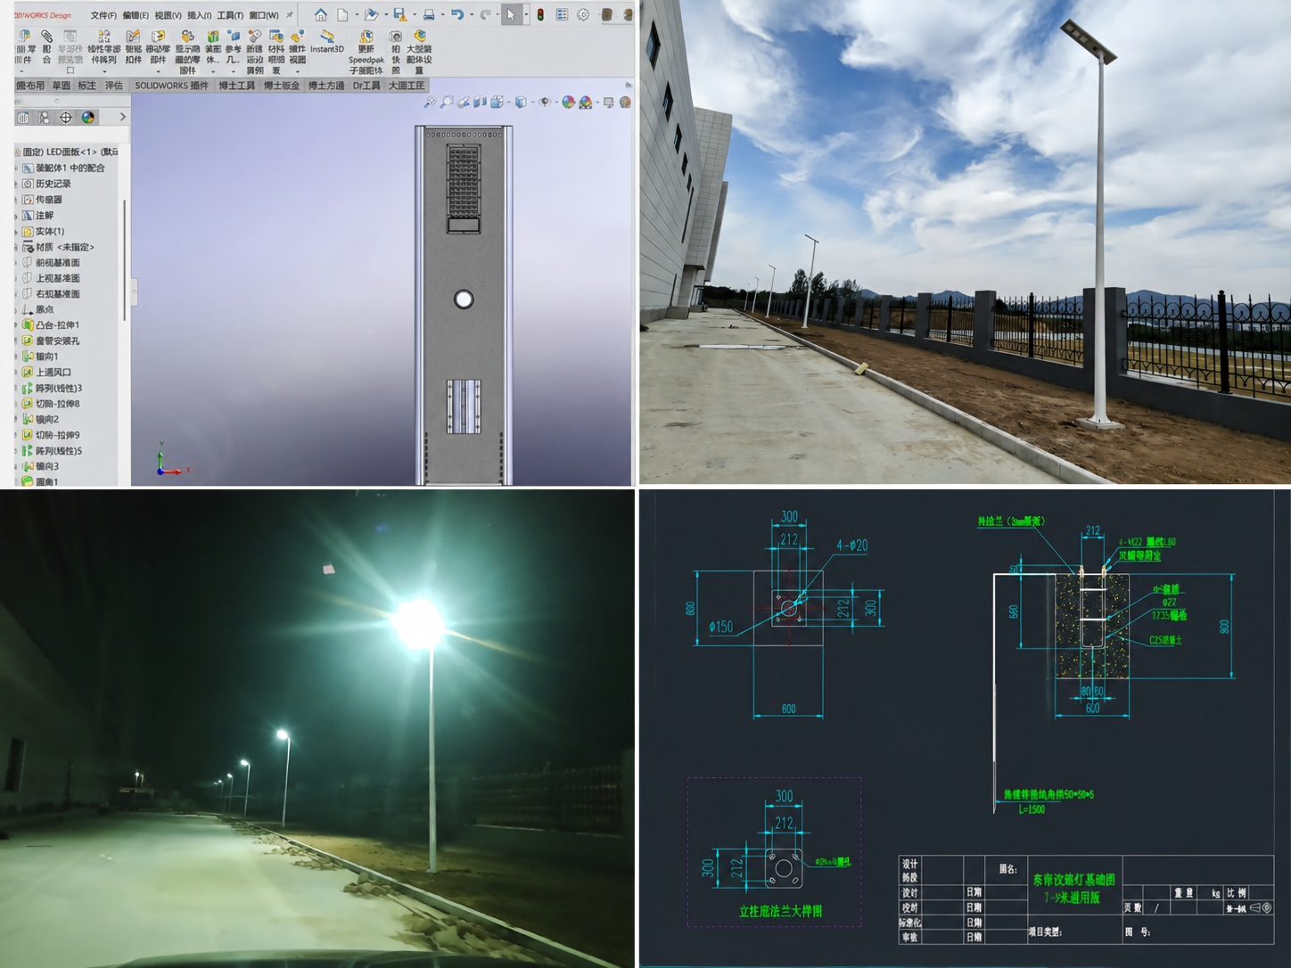Select the 移动零部件 move component tool
The image size is (1291, 968).
point(158,49)
